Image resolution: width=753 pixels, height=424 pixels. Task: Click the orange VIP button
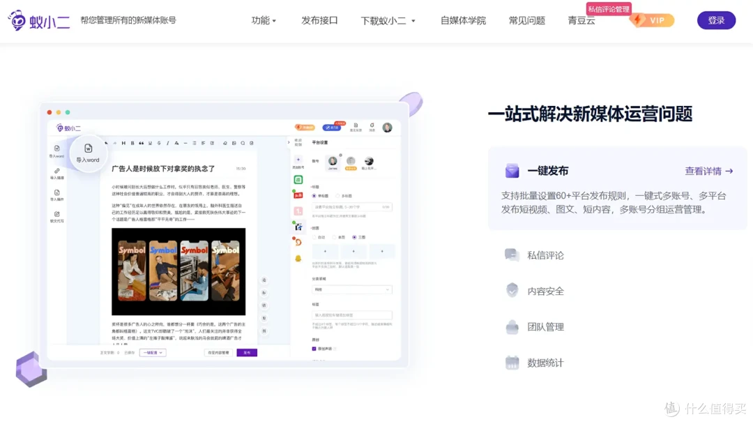click(652, 20)
